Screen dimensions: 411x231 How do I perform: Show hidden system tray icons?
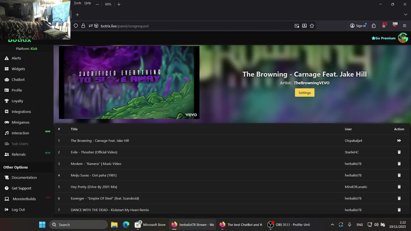pos(332,225)
